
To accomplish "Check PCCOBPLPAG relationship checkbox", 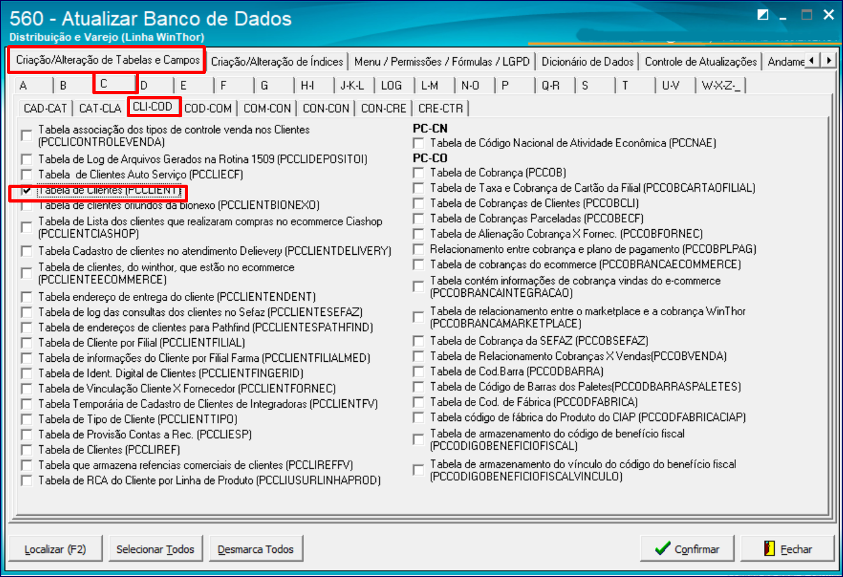I will click(x=419, y=249).
